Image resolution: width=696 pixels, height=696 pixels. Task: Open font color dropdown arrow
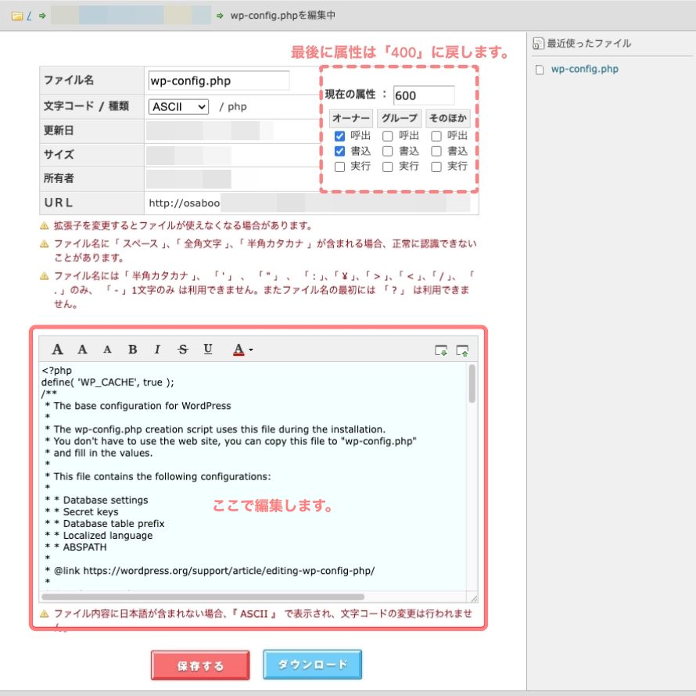[x=251, y=350]
